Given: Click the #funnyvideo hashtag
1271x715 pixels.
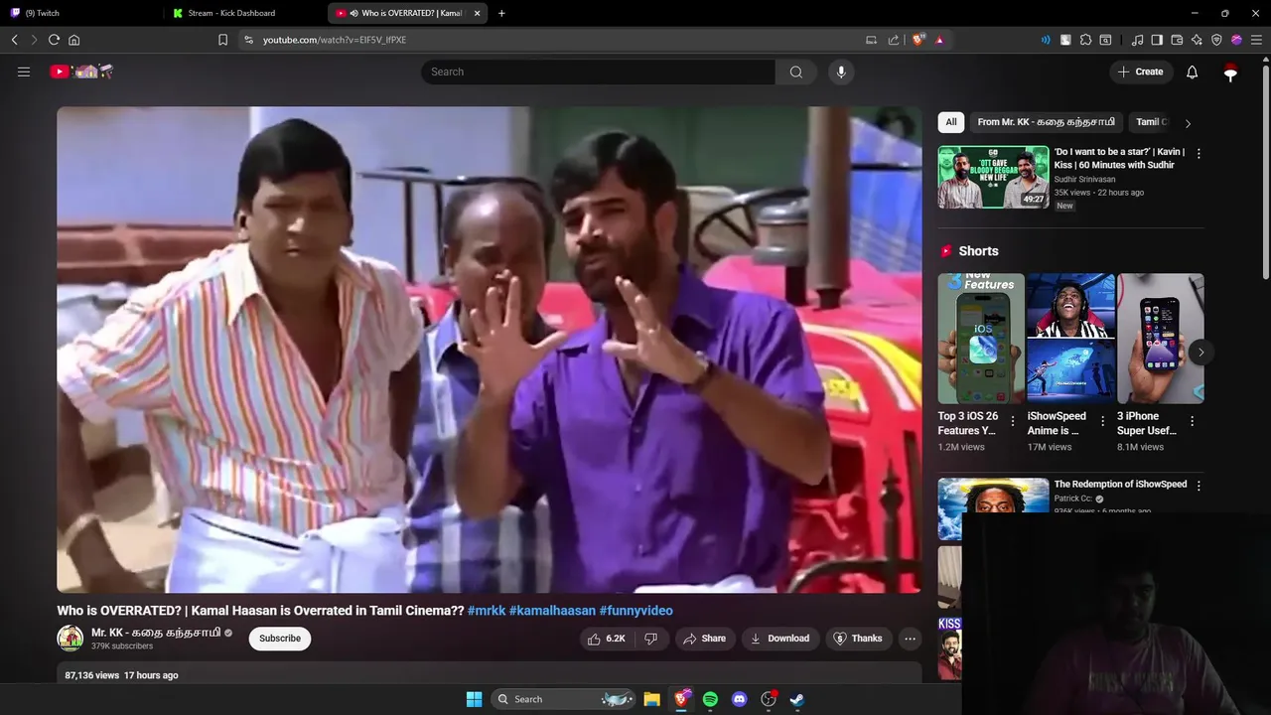Looking at the screenshot, I should pos(636,611).
